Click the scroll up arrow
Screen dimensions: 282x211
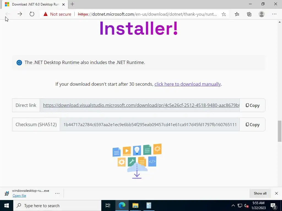(280, 22)
